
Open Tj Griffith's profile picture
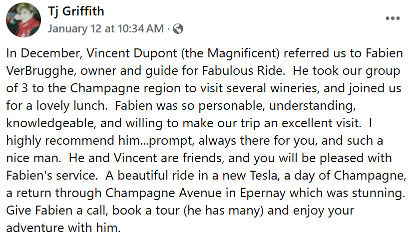pyautogui.click(x=23, y=20)
